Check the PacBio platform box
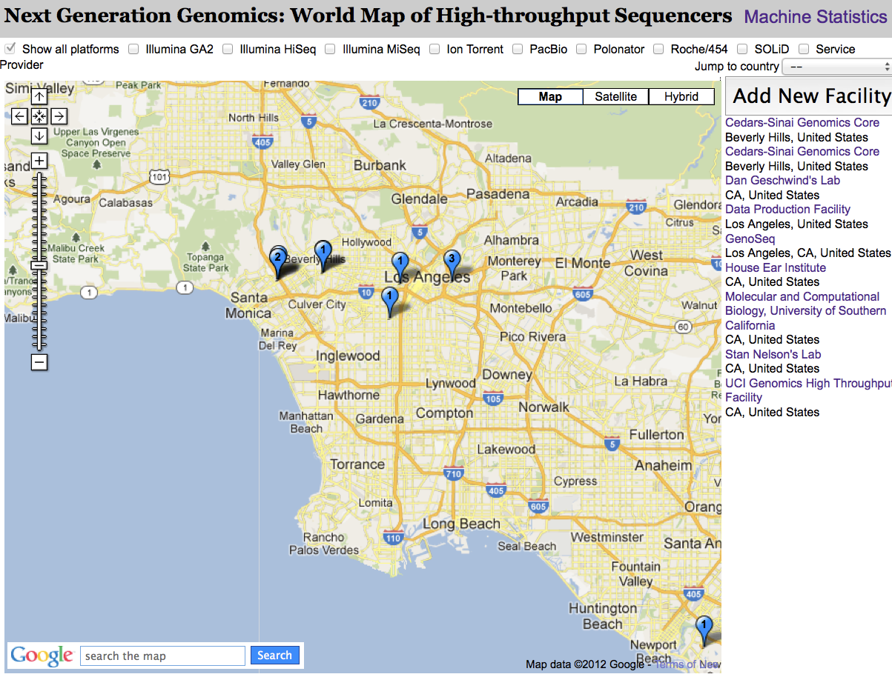The height and width of the screenshot is (677, 892). tap(518, 49)
